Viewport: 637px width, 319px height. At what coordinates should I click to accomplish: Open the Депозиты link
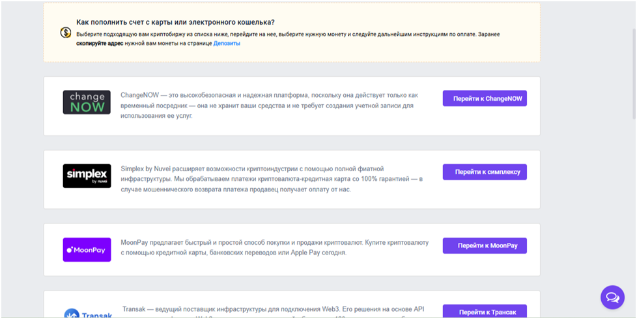pyautogui.click(x=227, y=44)
